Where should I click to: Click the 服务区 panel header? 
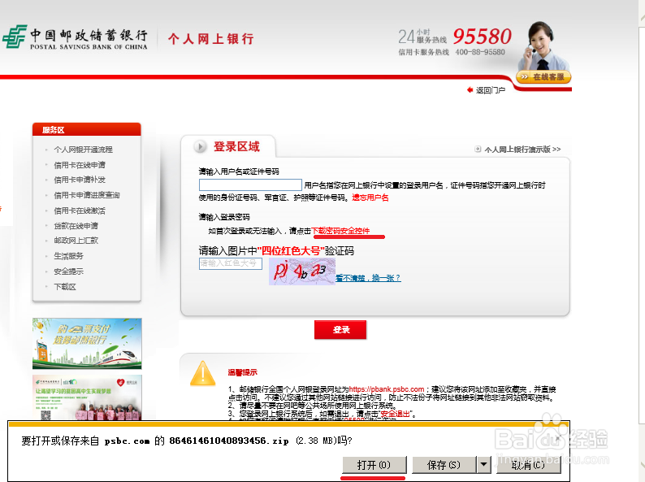[x=87, y=130]
